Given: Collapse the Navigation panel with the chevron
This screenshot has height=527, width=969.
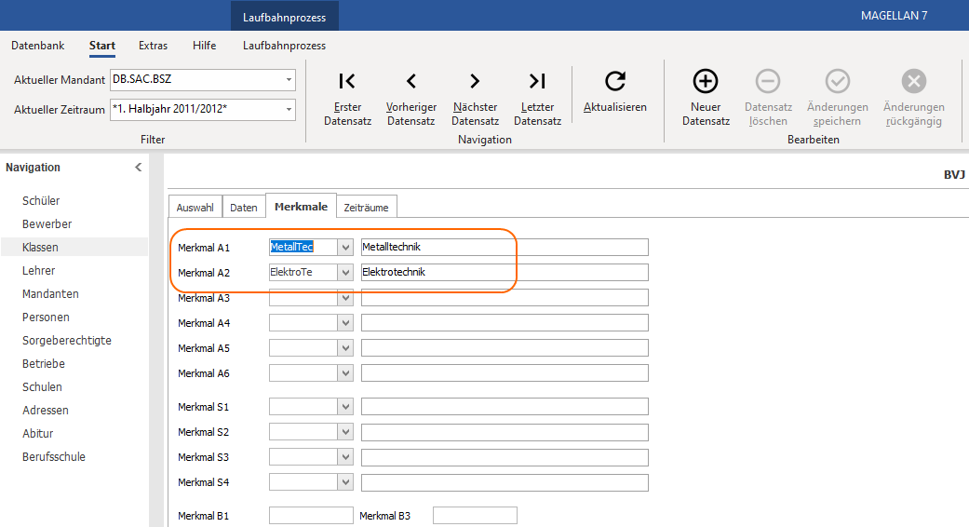Looking at the screenshot, I should pos(139,168).
